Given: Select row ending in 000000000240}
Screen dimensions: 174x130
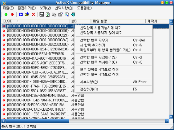Looking at the screenshot, I should click(x=38, y=40).
